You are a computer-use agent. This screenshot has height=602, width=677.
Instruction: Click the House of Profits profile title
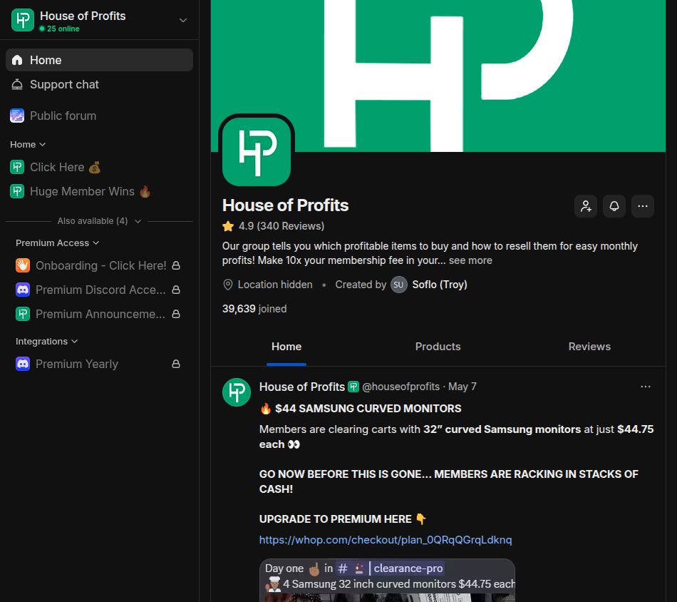[285, 205]
